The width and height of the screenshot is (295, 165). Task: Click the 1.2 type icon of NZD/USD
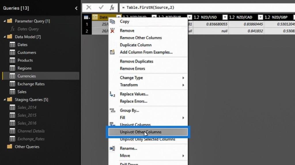pyautogui.click(x=196, y=18)
